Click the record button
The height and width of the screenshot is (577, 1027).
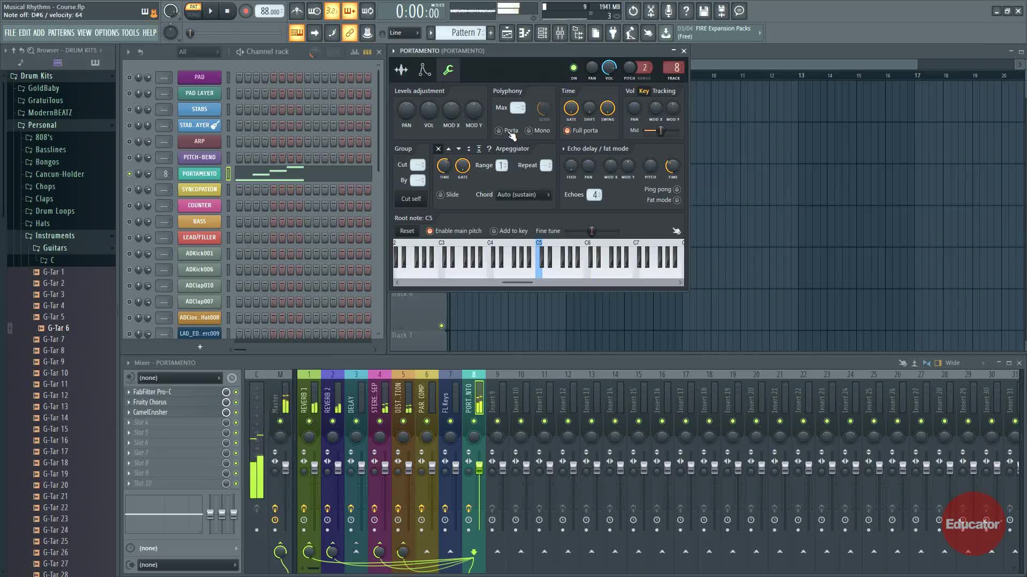246,11
